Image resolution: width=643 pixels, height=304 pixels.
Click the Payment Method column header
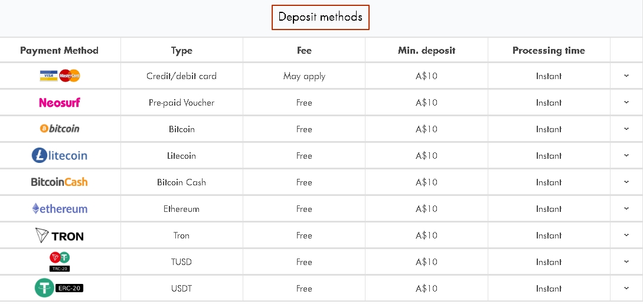point(60,50)
